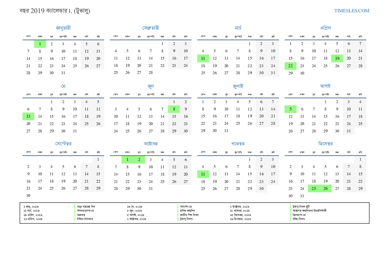The width and height of the screenshot is (389, 275).
Task: Open the TIMESLES.COM link
Action: tap(351, 11)
